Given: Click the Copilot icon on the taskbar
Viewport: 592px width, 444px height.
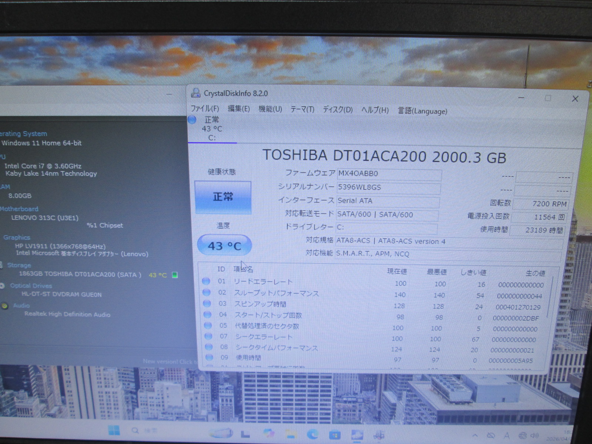Looking at the screenshot, I should (x=269, y=433).
